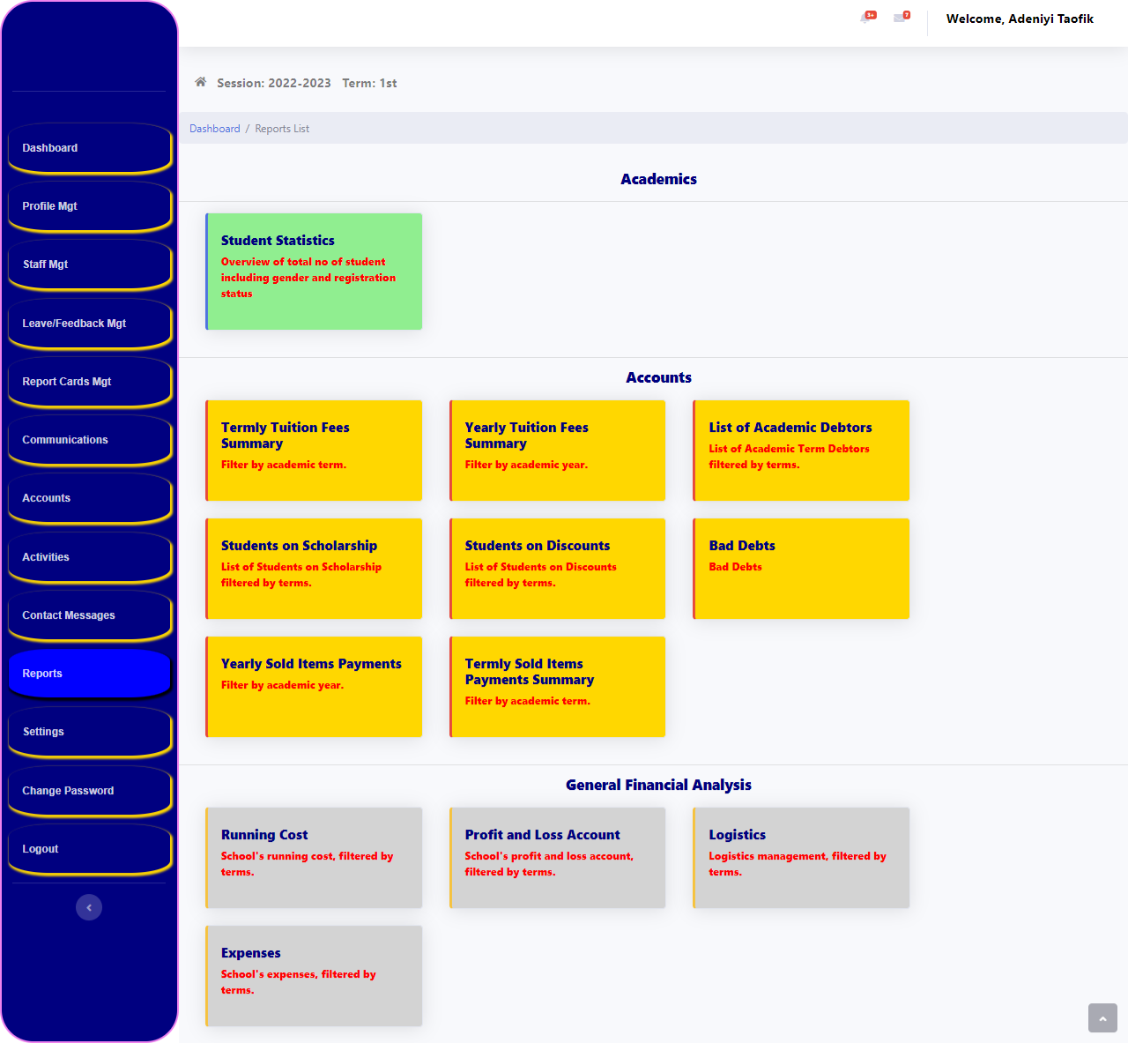Select the highlighted Reports sidebar item
The height and width of the screenshot is (1043, 1128).
[90, 674]
